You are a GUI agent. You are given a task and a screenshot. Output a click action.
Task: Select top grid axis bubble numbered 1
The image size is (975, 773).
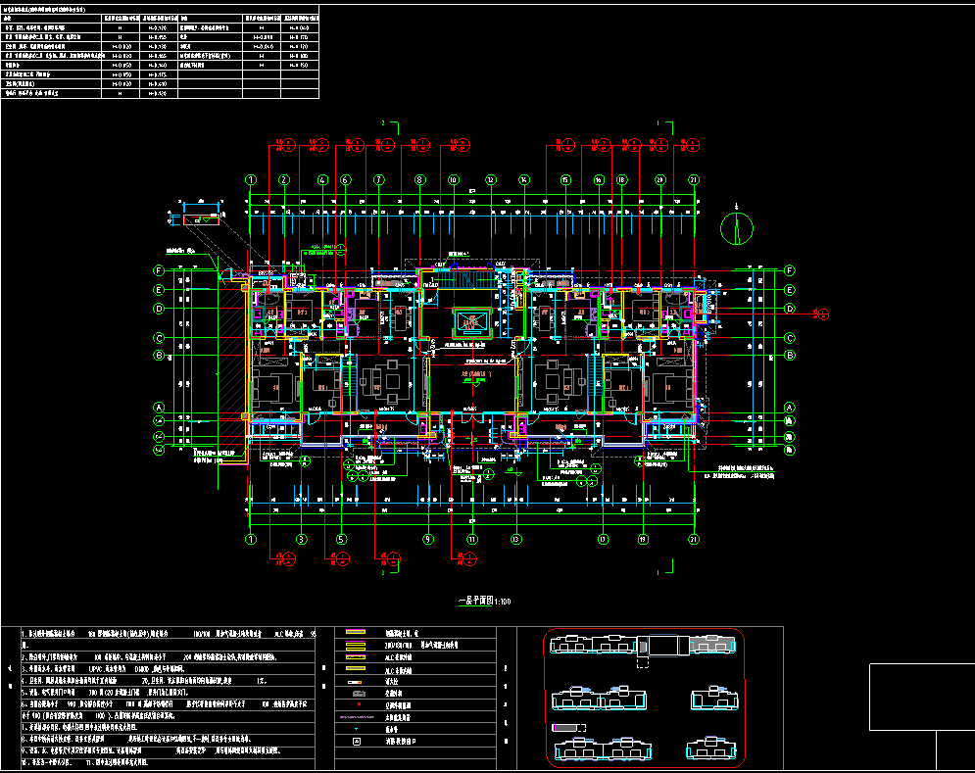click(251, 180)
